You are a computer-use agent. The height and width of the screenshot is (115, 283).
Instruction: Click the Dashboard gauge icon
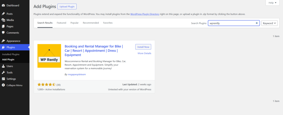pos(3,6)
